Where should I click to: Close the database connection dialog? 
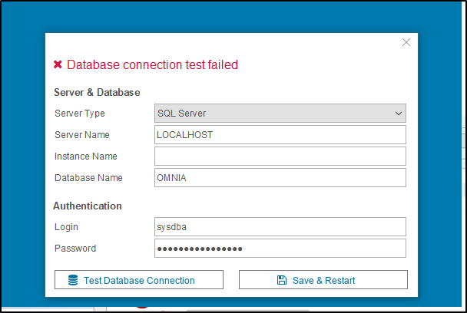pyautogui.click(x=406, y=42)
